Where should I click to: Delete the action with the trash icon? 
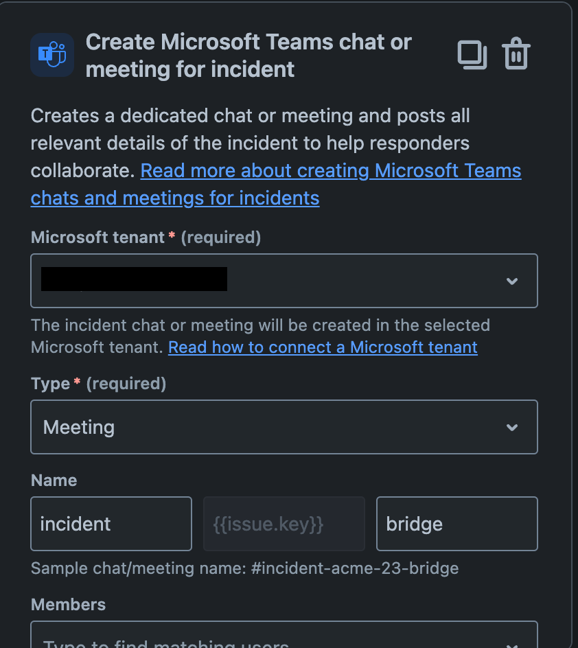pos(516,55)
